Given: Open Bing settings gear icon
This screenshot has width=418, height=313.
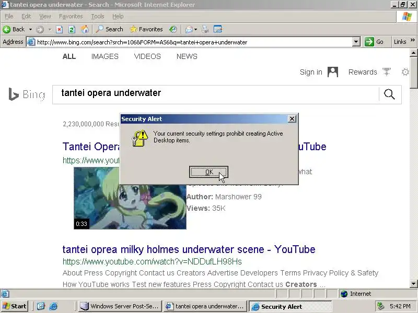Looking at the screenshot, I should tap(405, 72).
